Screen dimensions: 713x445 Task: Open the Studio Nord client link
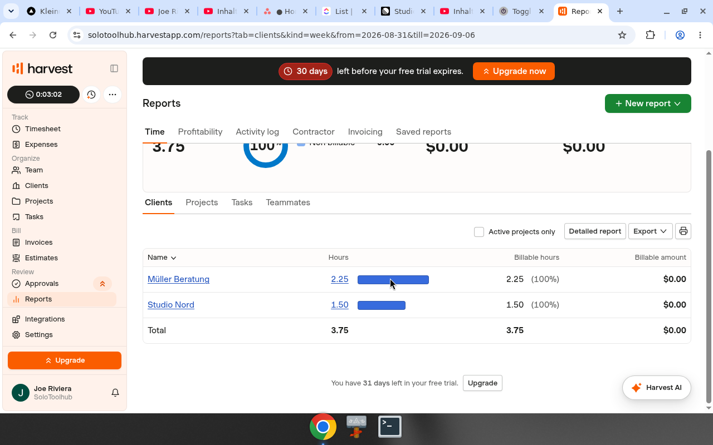click(x=171, y=305)
